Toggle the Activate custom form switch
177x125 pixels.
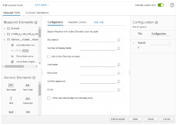(161, 5)
